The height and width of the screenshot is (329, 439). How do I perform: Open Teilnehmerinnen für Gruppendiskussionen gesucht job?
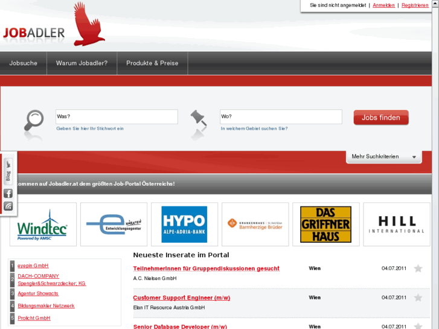click(207, 269)
